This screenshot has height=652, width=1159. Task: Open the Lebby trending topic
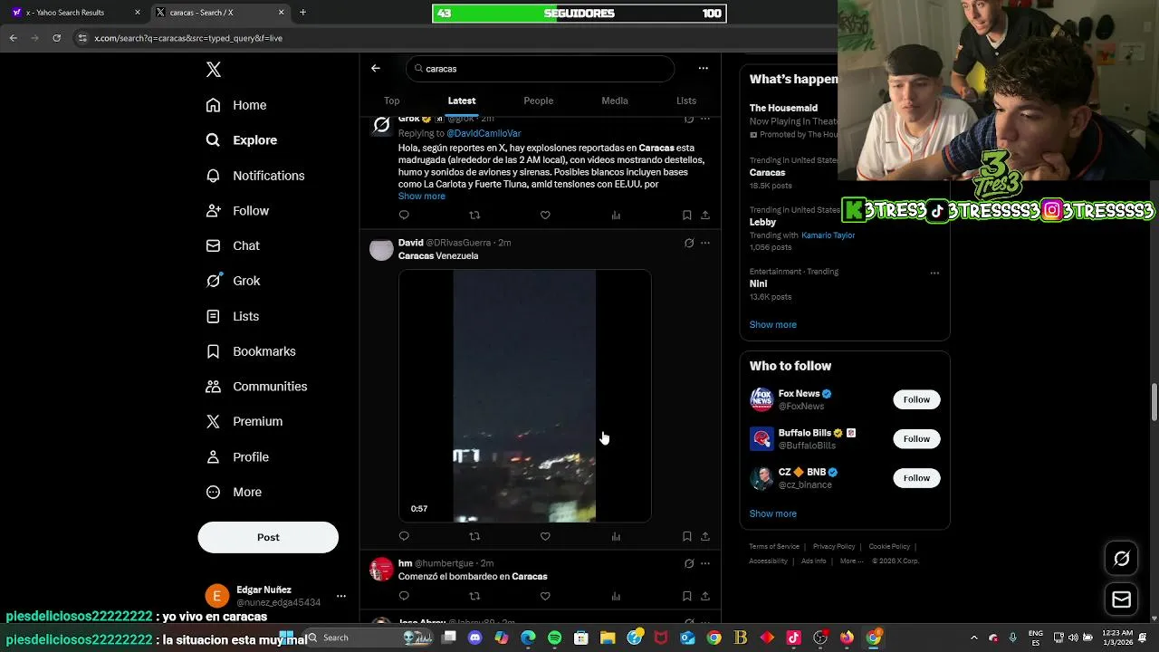[x=762, y=222]
